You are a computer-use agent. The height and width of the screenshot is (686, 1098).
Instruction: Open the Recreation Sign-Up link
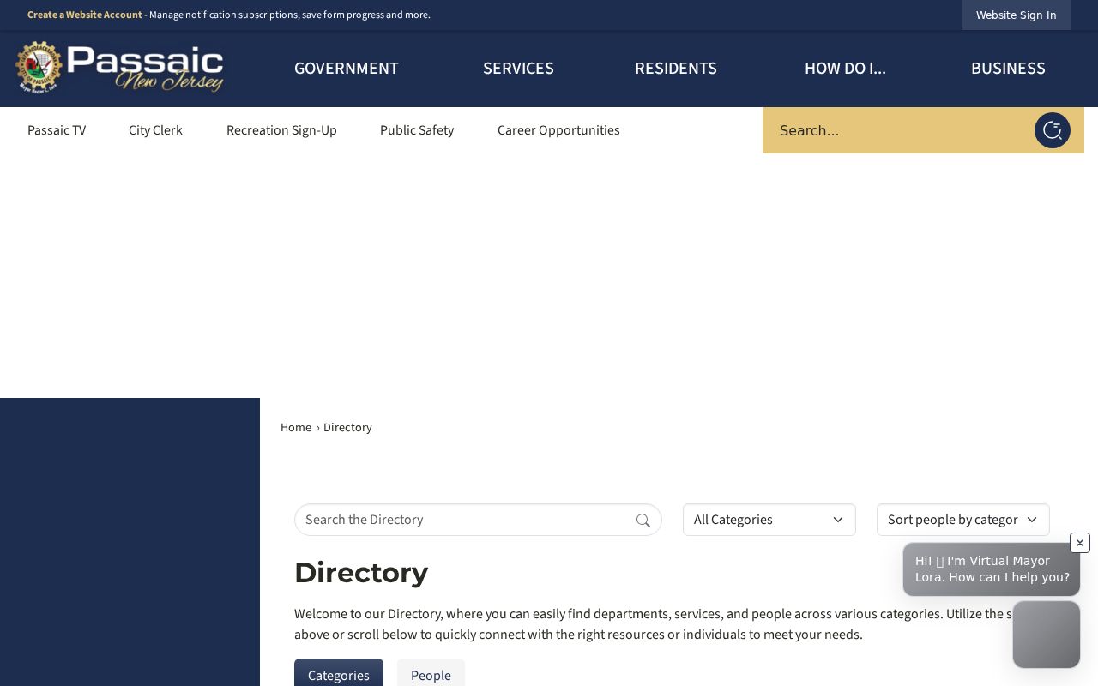tap(281, 130)
